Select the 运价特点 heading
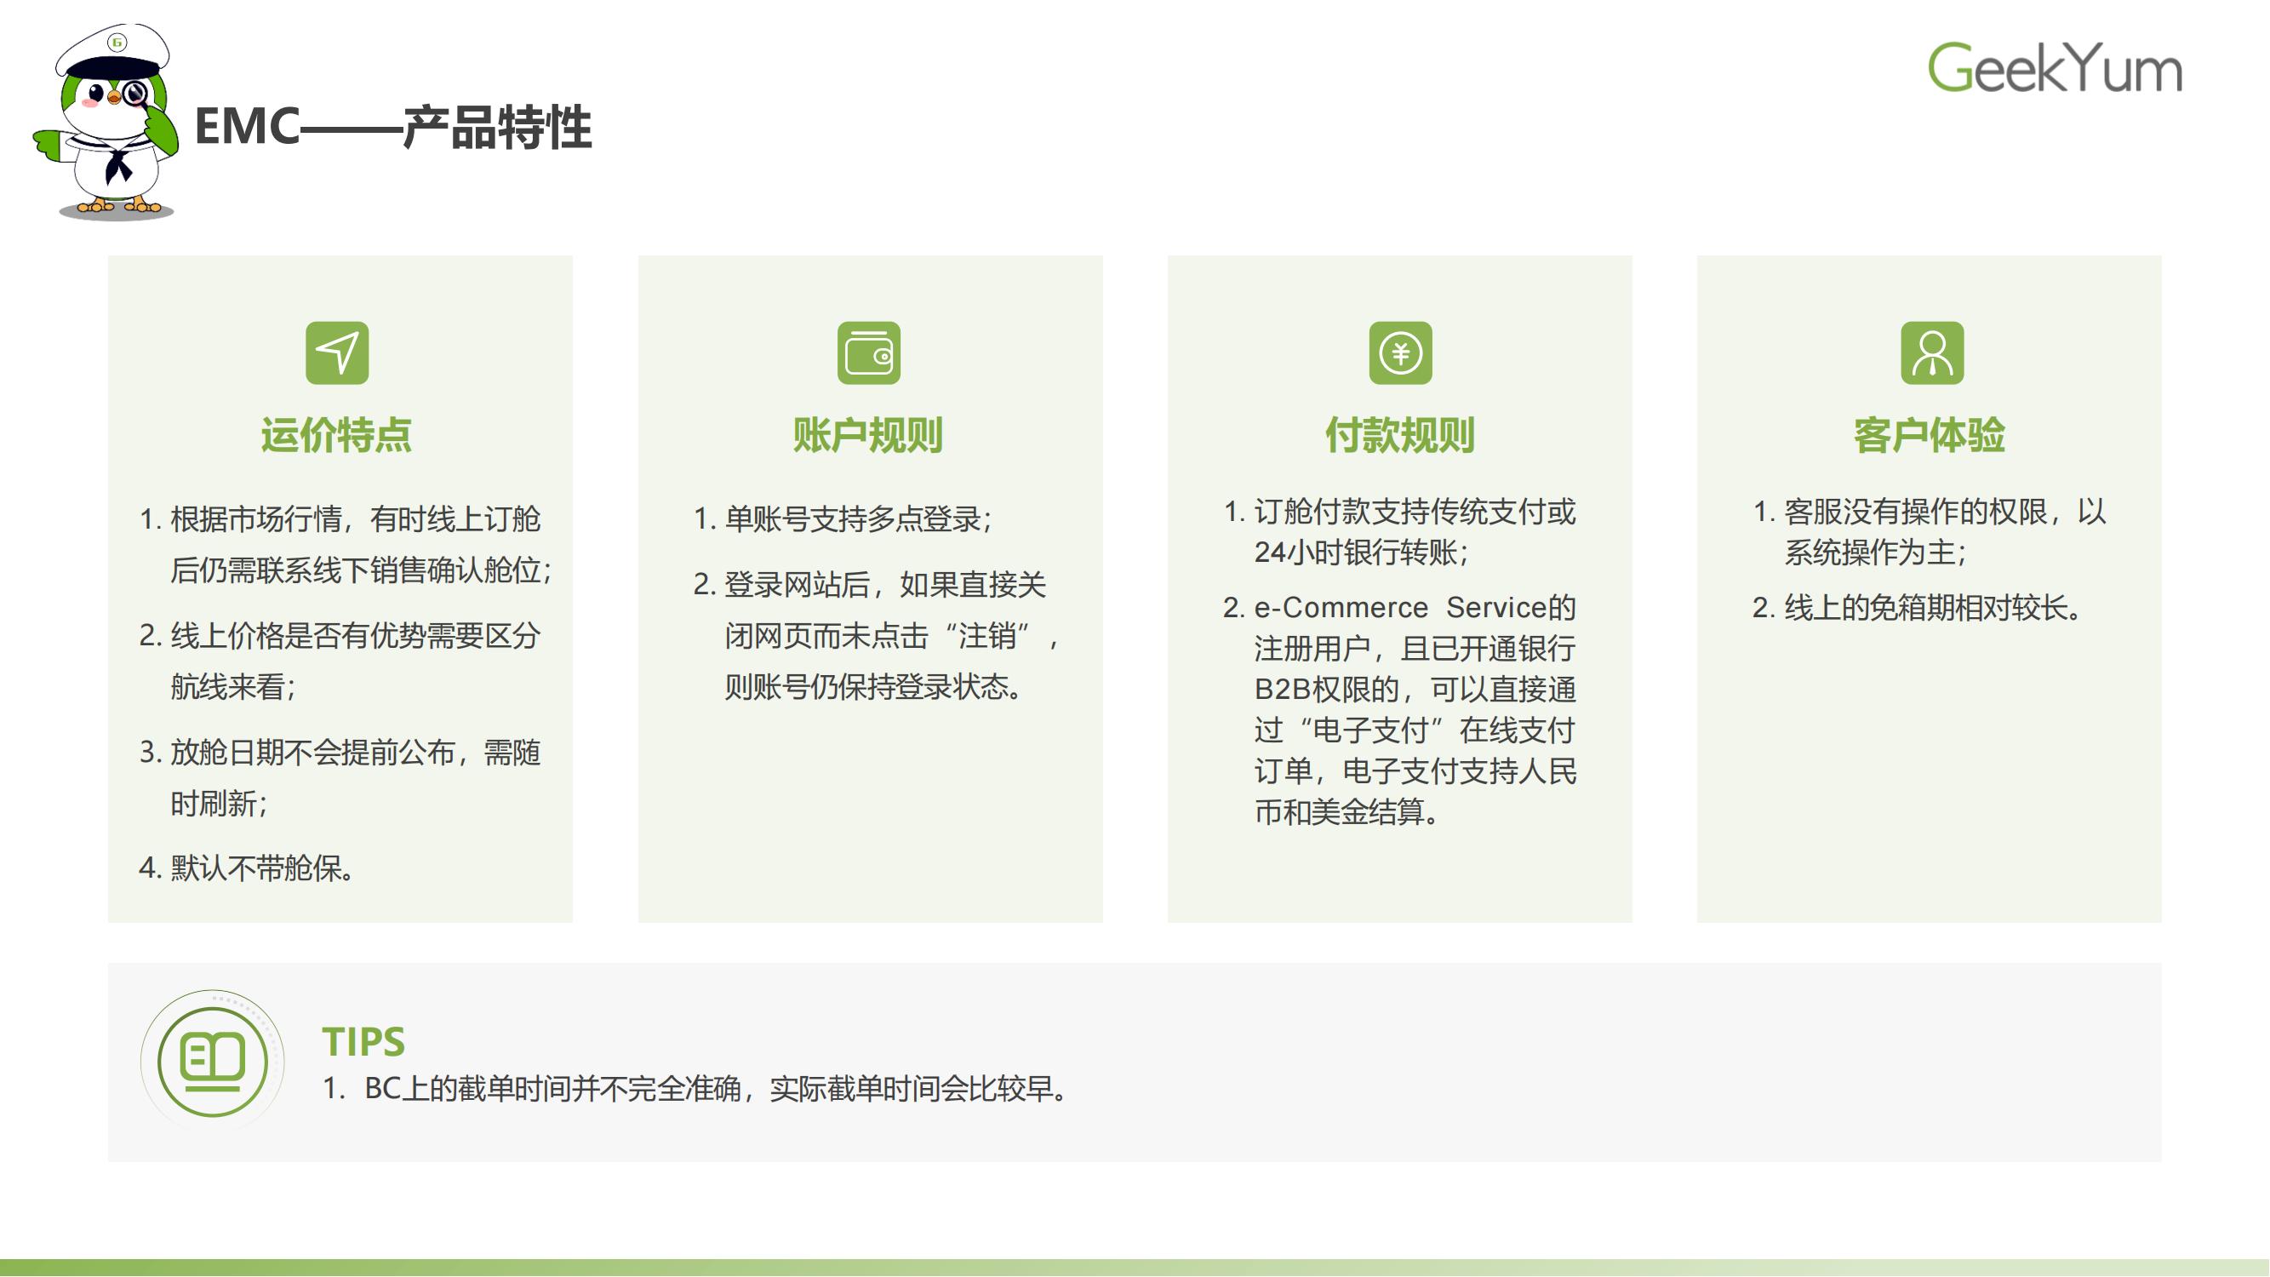This screenshot has width=2270, height=1277. [336, 435]
